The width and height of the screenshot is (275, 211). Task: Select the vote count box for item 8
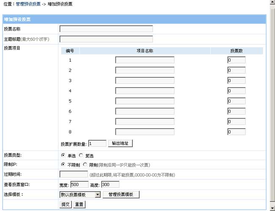point(236,132)
